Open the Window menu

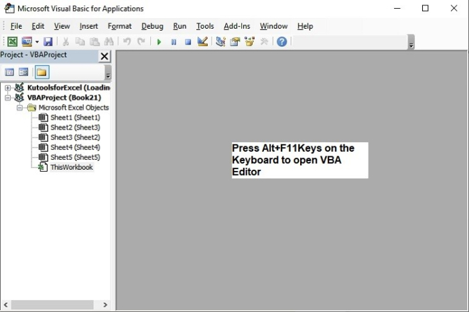coord(273,26)
